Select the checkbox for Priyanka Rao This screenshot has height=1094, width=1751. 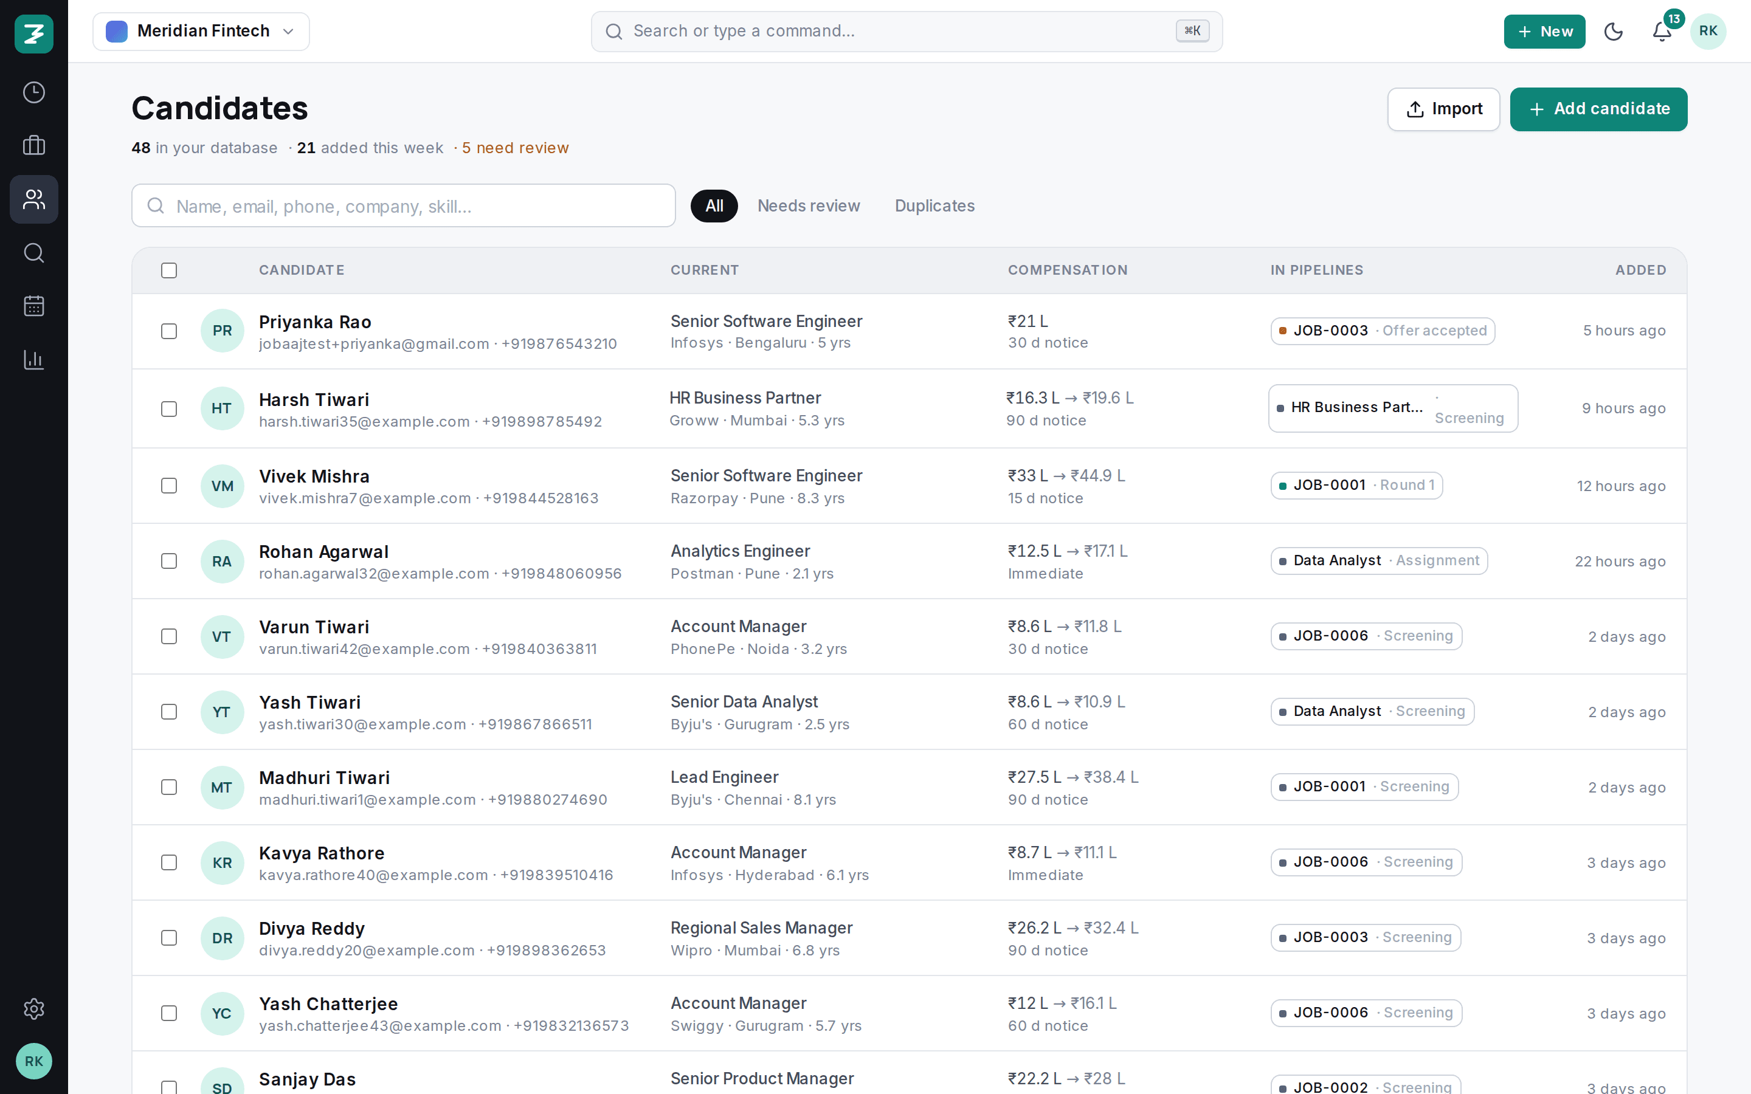pos(169,331)
